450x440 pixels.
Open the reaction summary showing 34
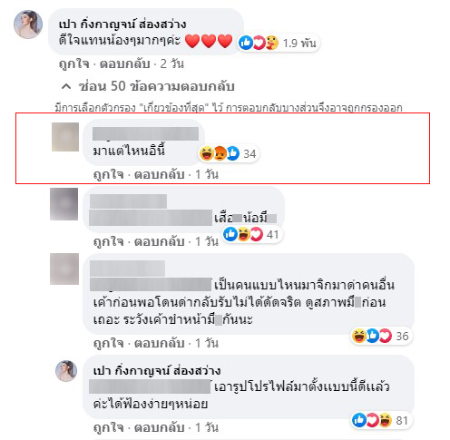[229, 153]
